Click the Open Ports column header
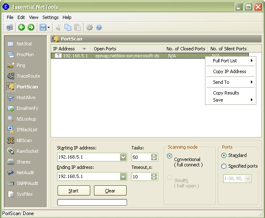Viewport: 265px width, 218px height. tap(128, 49)
